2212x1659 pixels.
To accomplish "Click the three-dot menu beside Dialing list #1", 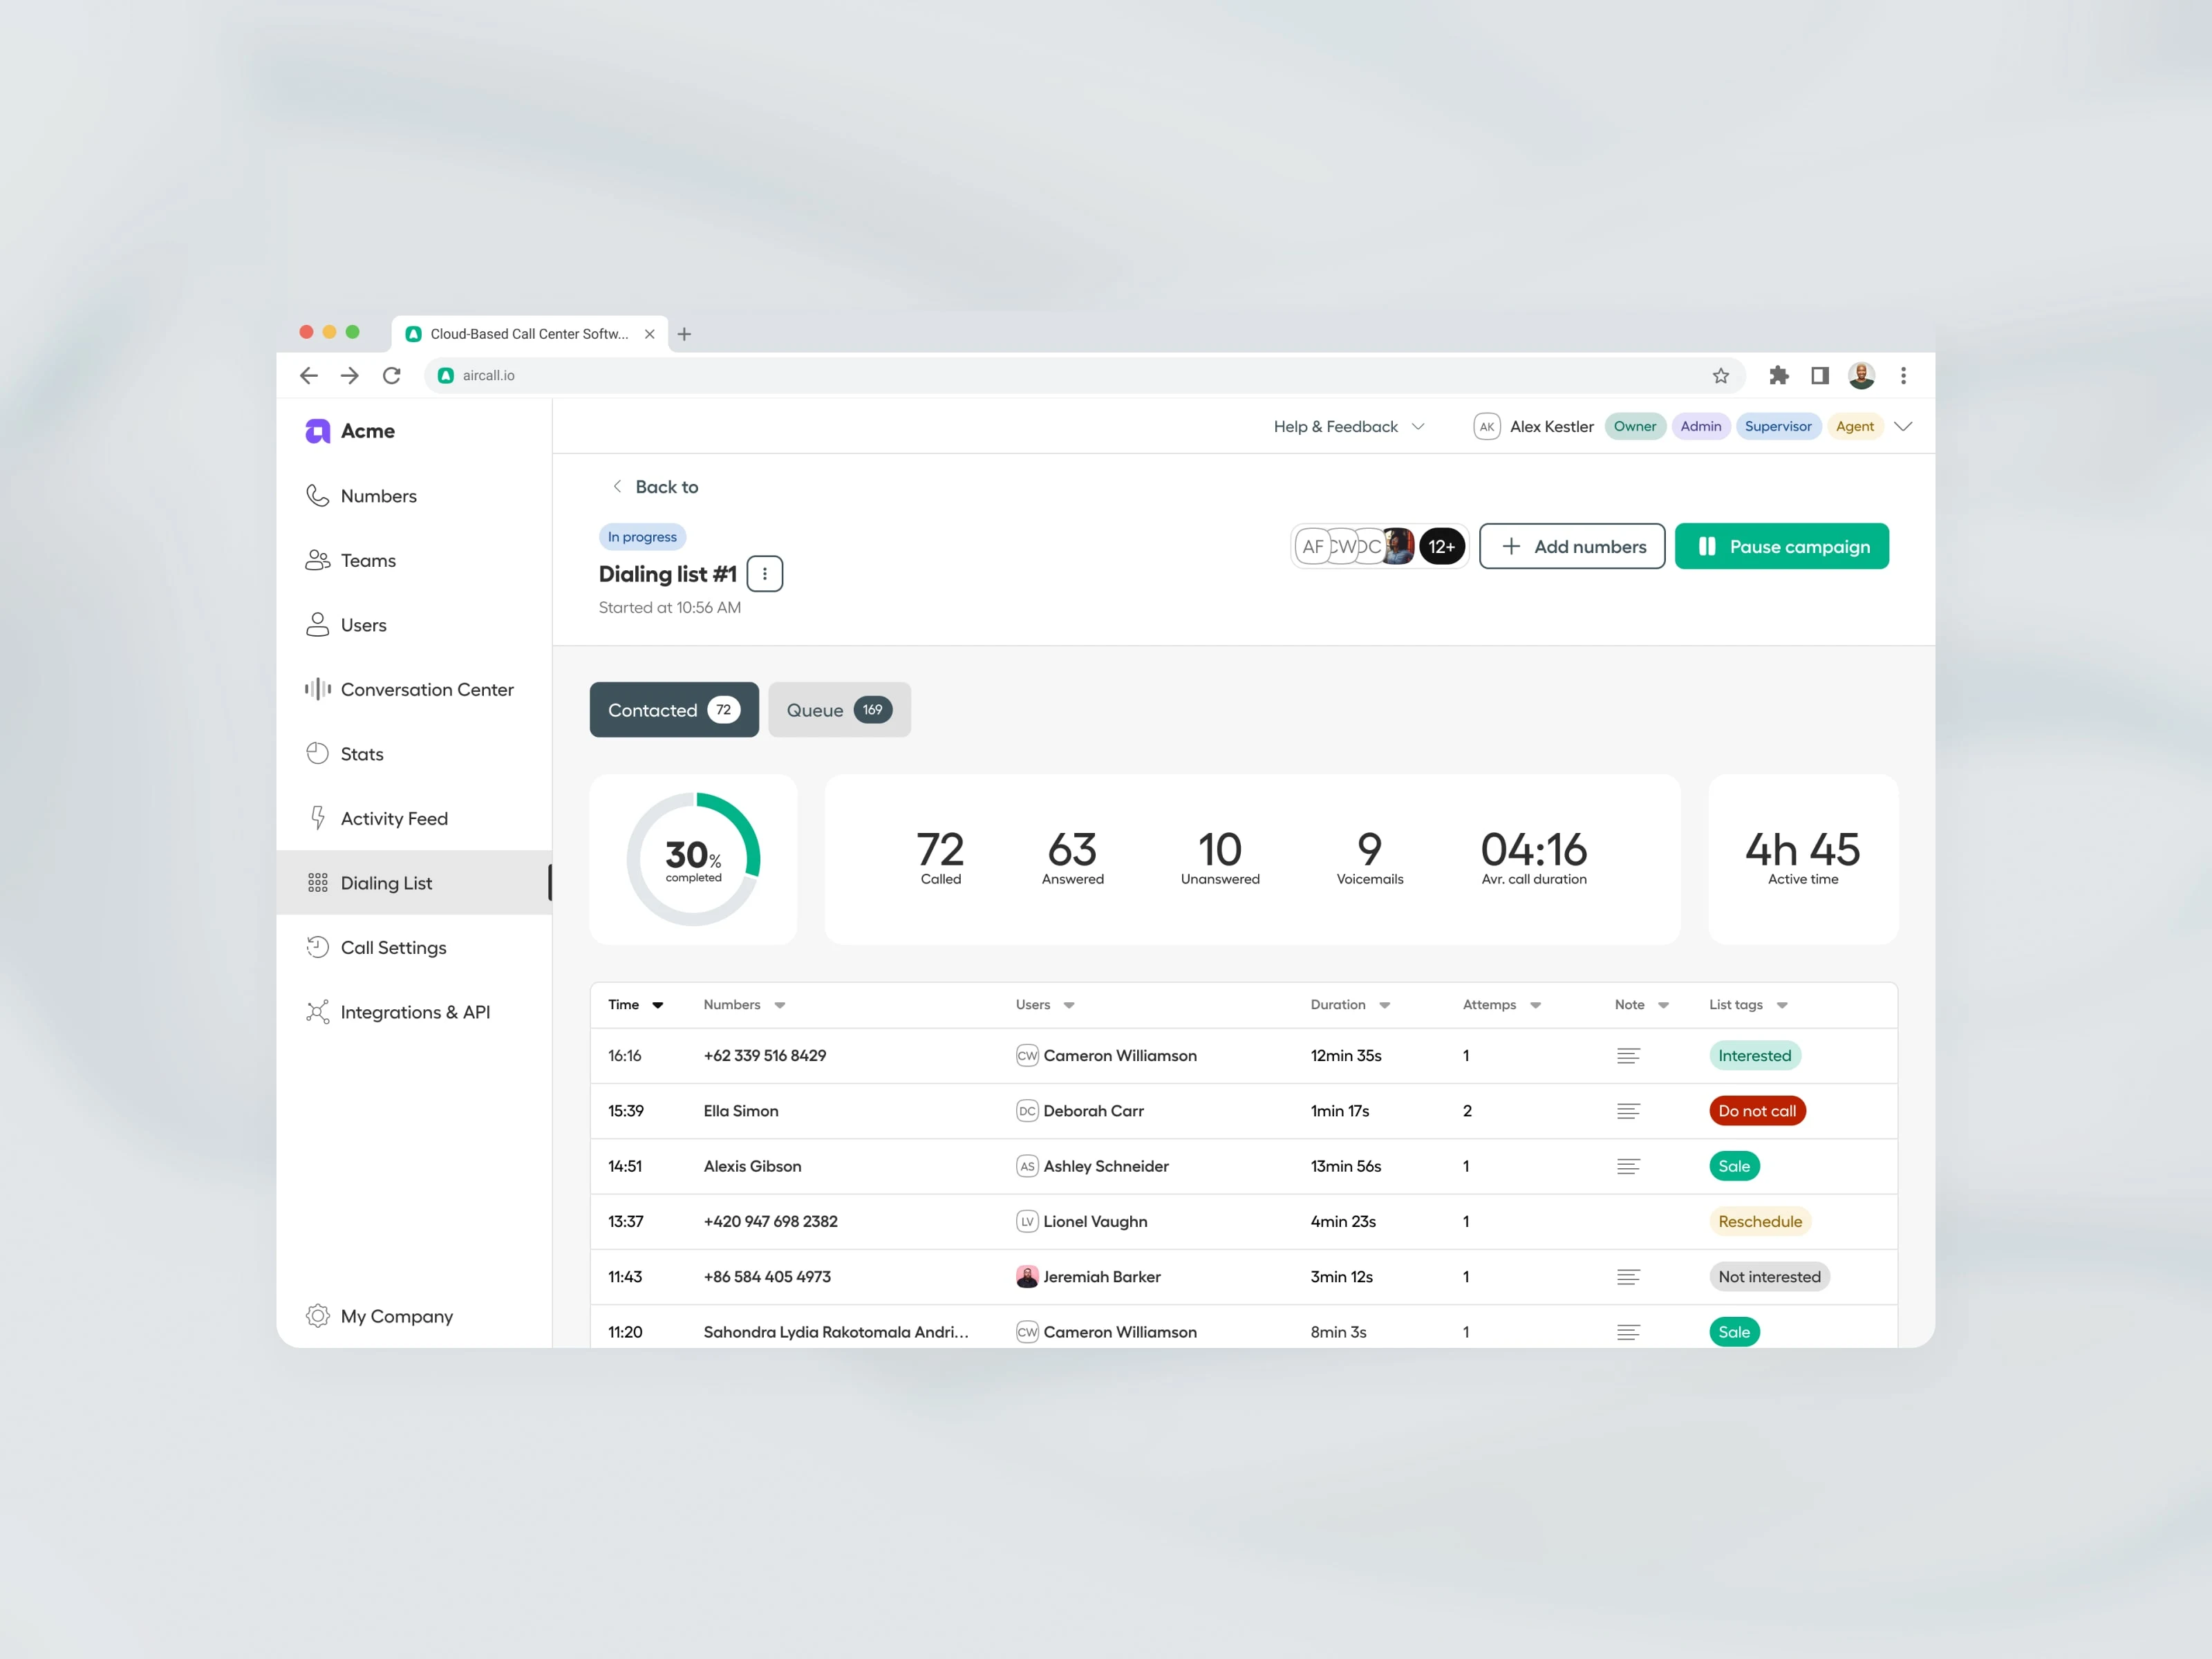I will click(764, 574).
